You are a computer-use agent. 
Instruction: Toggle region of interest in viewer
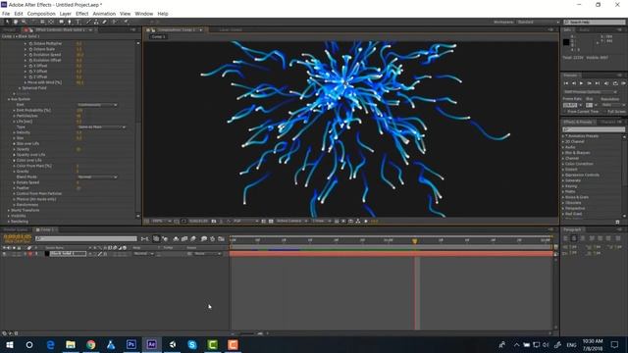(x=264, y=221)
